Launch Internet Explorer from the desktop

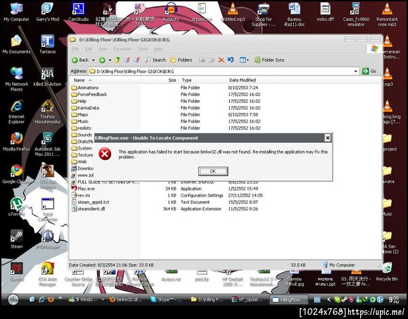click(16, 112)
